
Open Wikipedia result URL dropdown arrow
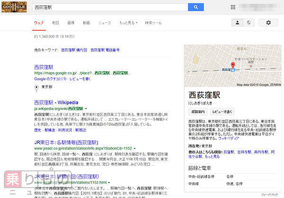point(86,108)
